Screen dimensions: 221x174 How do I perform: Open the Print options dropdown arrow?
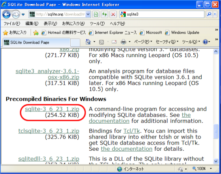pos(129,42)
